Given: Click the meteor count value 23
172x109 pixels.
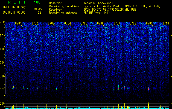Looking at the screenshot, I should pyautogui.click(x=40, y=13).
